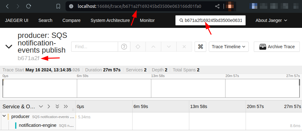This screenshot has height=134, width=302.
Task: Click the column resize divider handle
Action: (73, 110)
